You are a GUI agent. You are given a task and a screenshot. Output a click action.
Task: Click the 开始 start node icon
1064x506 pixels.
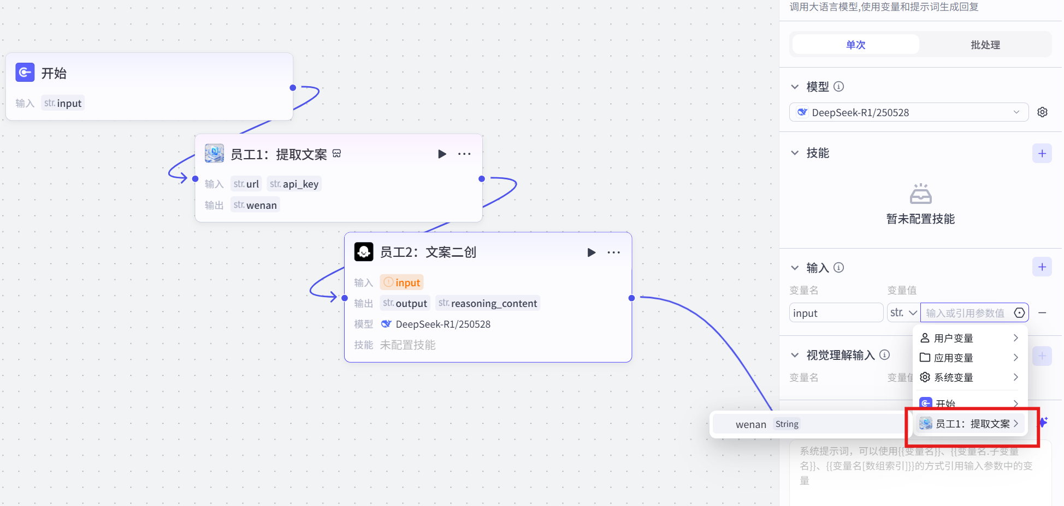(25, 73)
